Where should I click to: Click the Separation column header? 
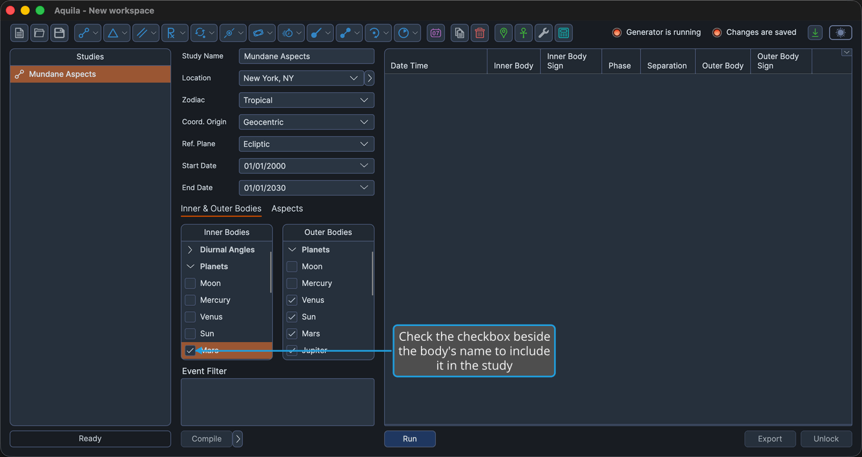[x=667, y=62]
